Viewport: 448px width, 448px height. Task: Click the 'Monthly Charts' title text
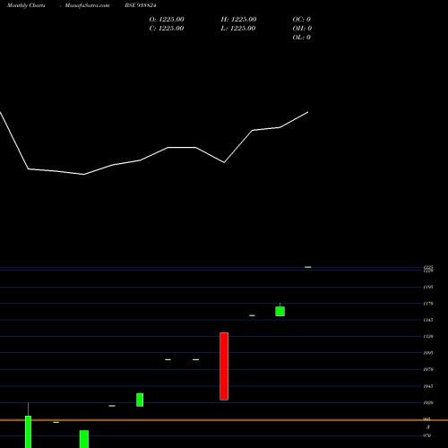click(26, 5)
